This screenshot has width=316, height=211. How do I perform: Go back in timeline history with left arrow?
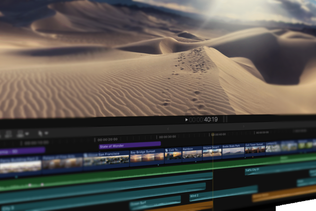(x=168, y=129)
